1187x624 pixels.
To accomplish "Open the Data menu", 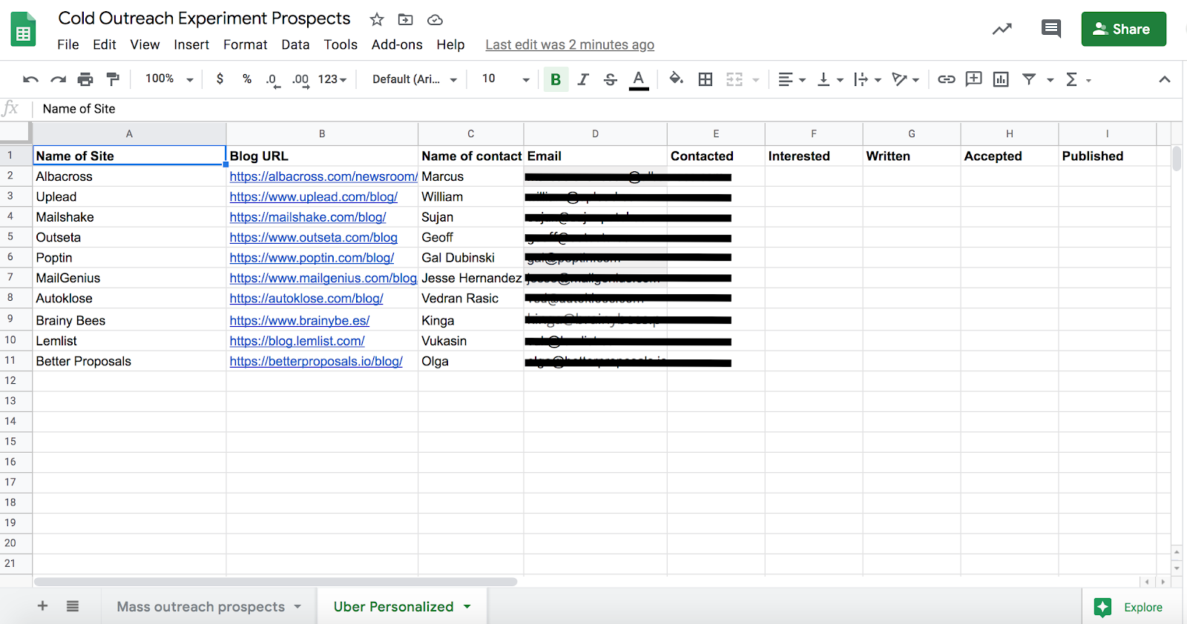I will pos(295,44).
